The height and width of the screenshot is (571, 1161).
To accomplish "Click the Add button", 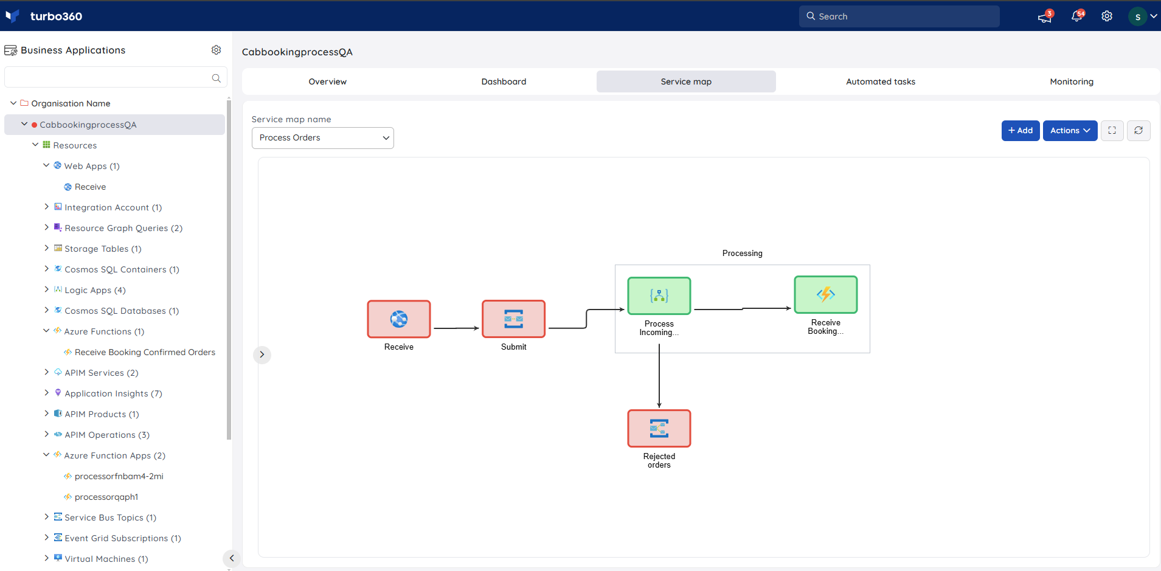I will [1021, 131].
